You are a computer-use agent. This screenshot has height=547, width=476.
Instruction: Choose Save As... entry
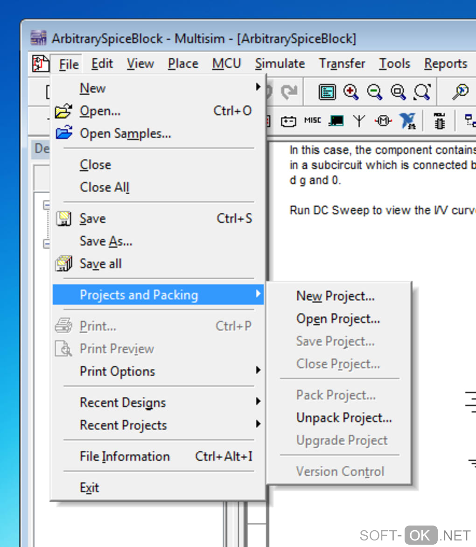(158, 241)
